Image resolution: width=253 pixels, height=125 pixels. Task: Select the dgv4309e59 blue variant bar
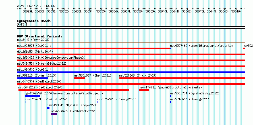(32, 96)
